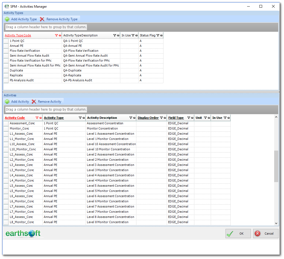Click the green checkmark icon on OK button
Viewport: 284px width, 259px height.
(x=230, y=234)
